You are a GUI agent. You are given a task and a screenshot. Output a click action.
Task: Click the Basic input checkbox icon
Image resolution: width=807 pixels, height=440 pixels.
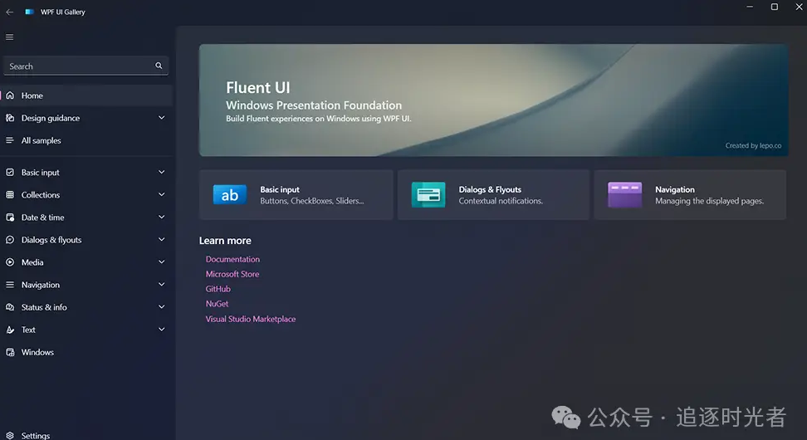point(10,173)
